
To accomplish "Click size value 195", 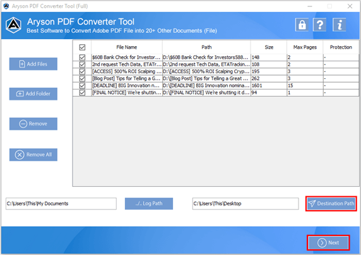I will click(256, 71).
